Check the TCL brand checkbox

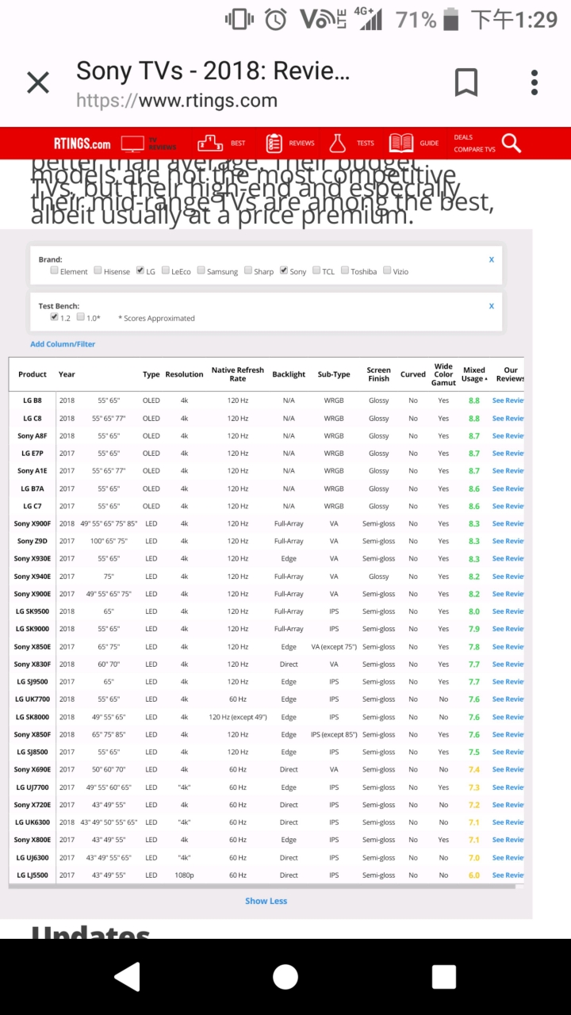point(316,270)
